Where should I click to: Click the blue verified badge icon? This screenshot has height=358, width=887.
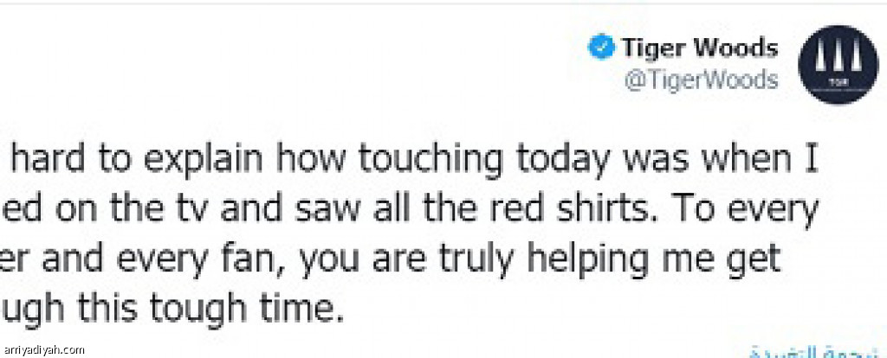pyautogui.click(x=601, y=48)
